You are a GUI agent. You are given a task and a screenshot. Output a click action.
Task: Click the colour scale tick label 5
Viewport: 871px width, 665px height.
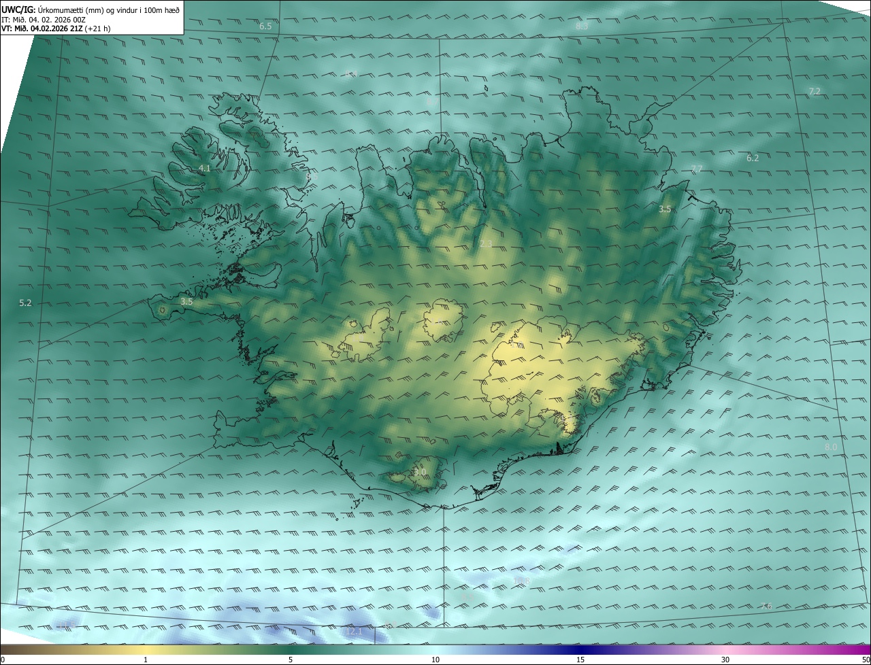click(291, 660)
